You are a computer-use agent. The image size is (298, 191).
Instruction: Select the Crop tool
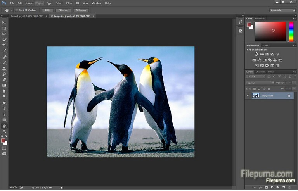tap(4, 45)
